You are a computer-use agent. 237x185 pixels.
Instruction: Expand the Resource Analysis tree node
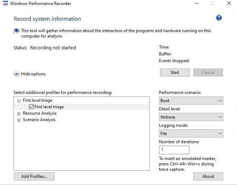pyautogui.click(x=19, y=114)
